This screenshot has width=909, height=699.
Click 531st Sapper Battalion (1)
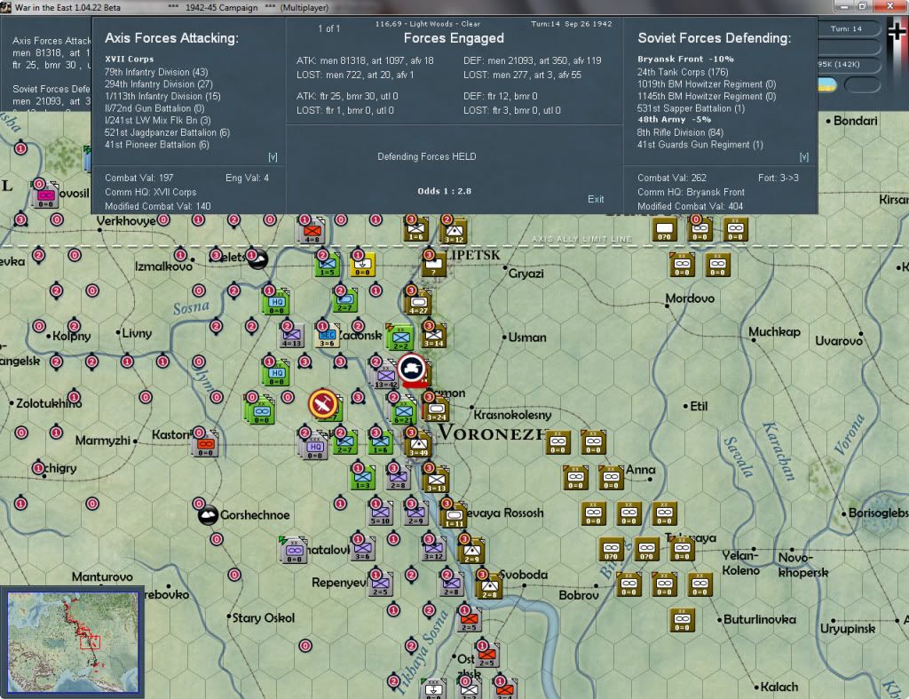691,108
